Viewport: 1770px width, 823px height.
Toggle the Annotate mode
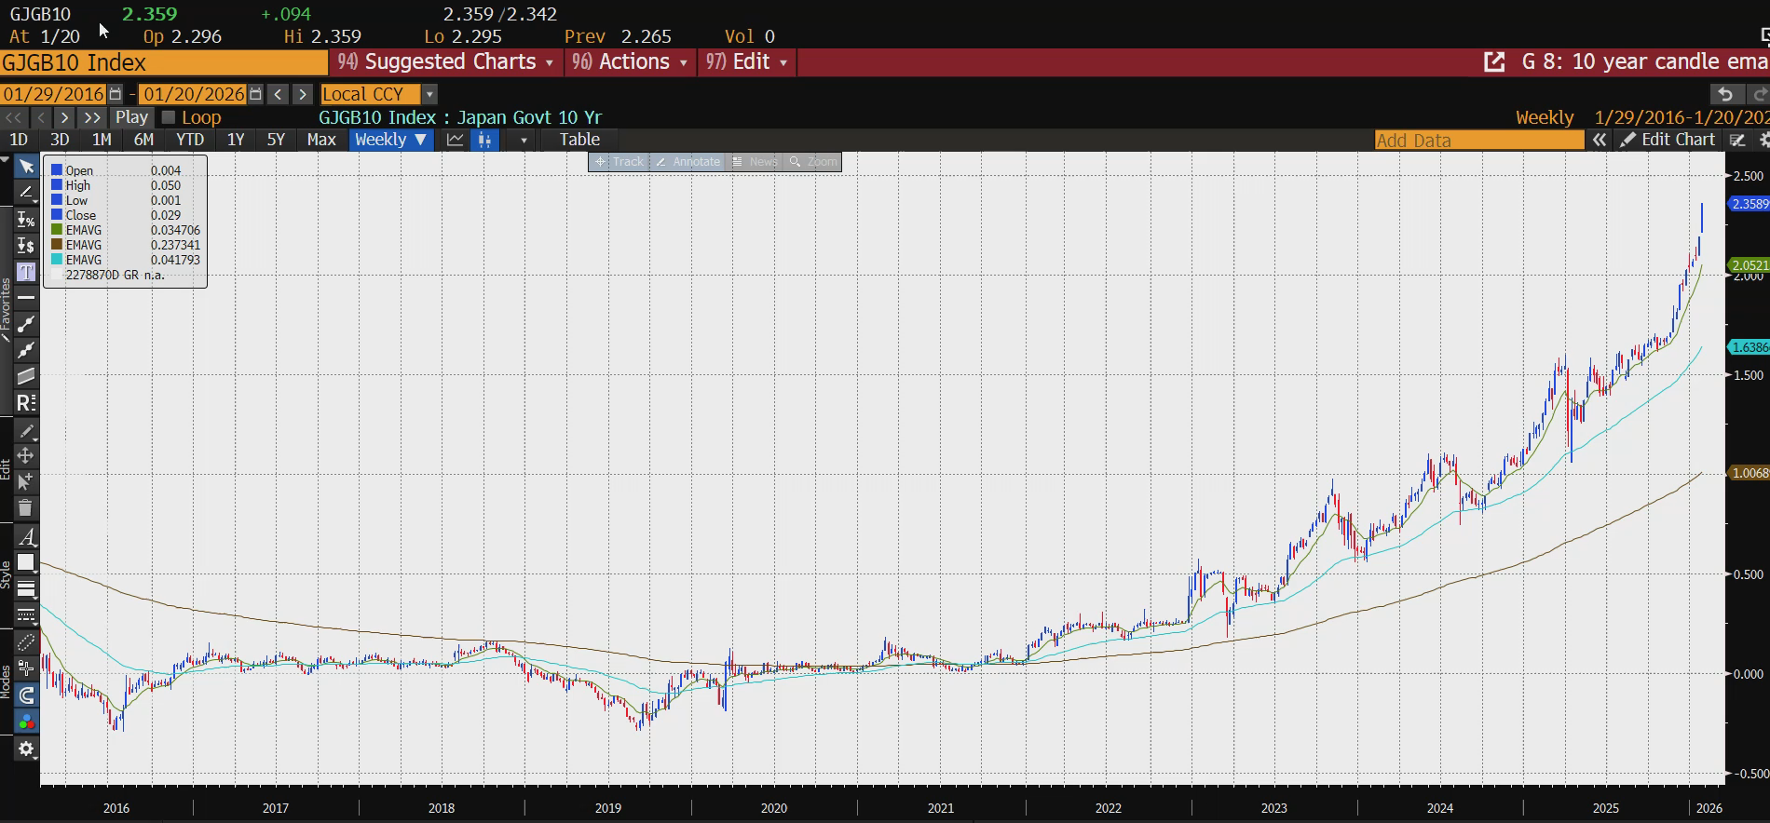[688, 162]
